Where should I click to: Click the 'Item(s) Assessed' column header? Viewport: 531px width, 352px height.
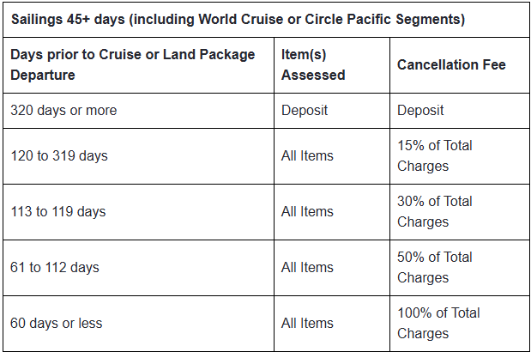pos(313,64)
